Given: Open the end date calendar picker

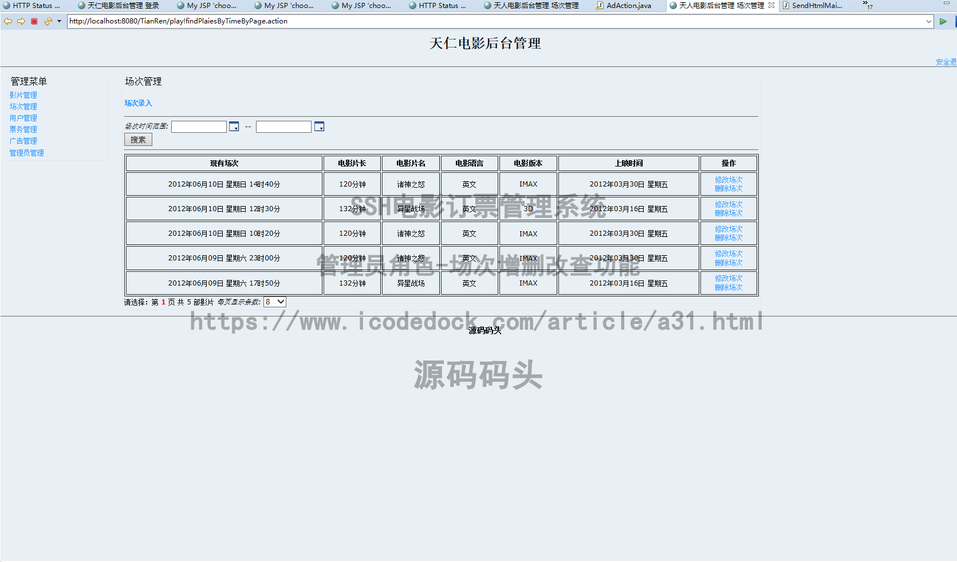Looking at the screenshot, I should pyautogui.click(x=319, y=126).
